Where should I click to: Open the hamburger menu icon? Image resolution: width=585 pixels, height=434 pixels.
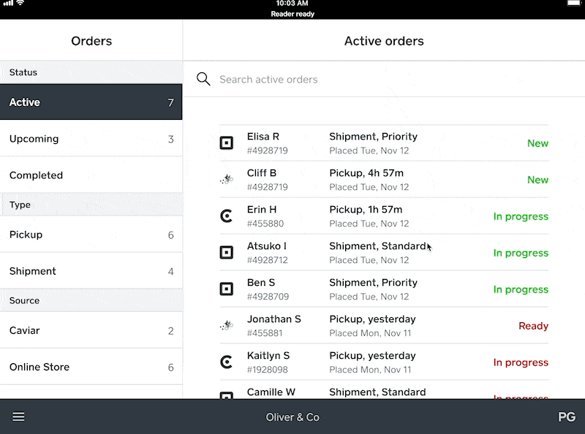(x=18, y=416)
